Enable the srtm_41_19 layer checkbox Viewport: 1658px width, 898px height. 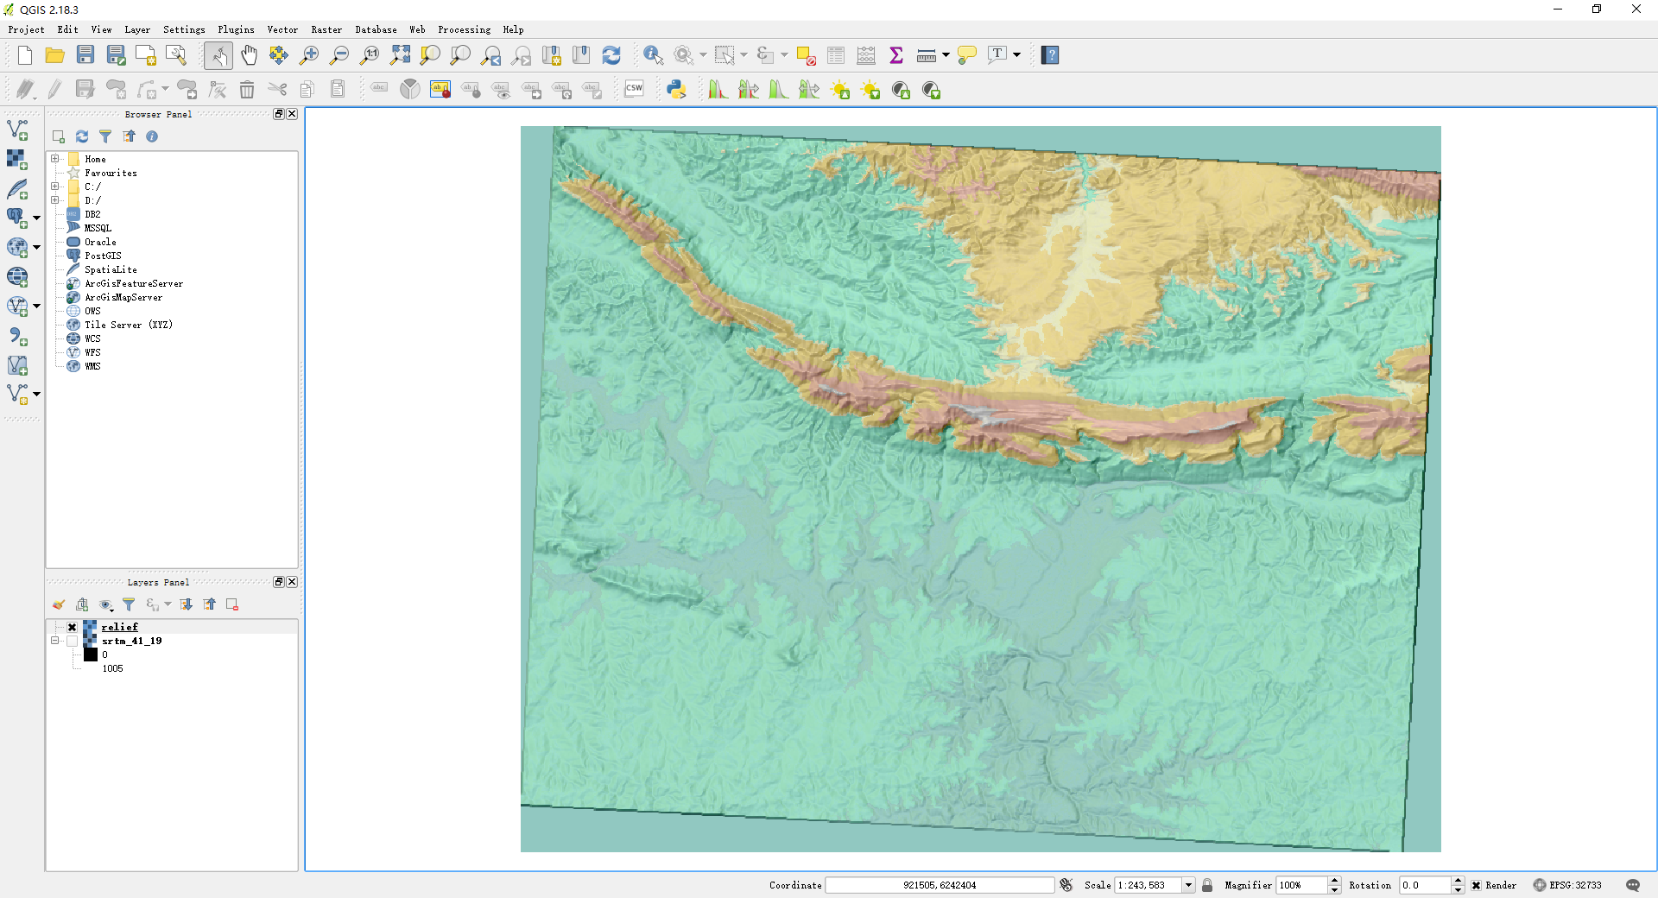point(73,641)
